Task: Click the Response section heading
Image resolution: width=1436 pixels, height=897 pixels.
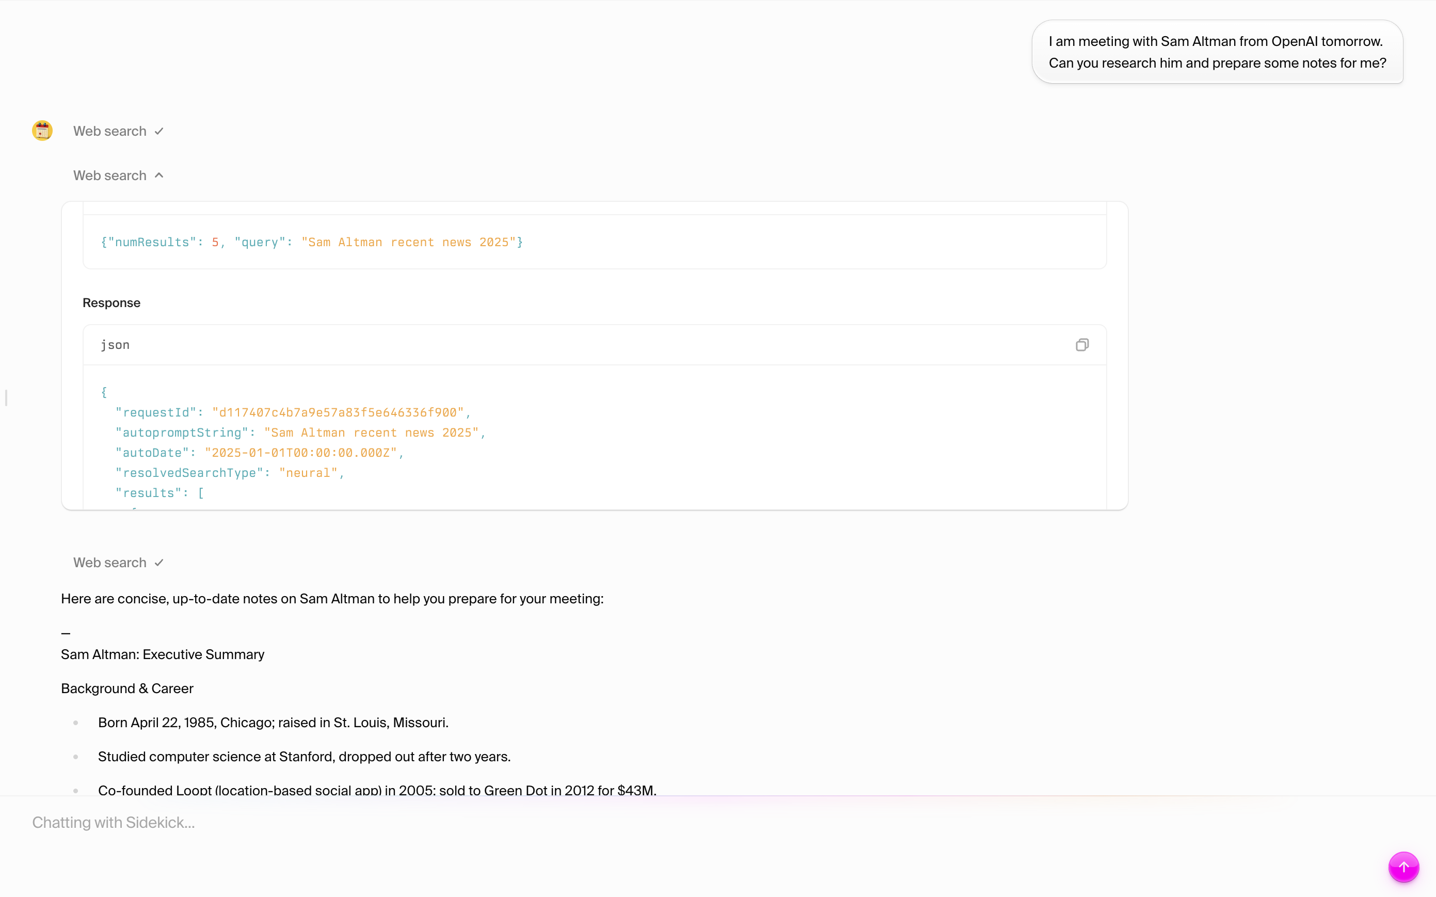Action: tap(111, 302)
